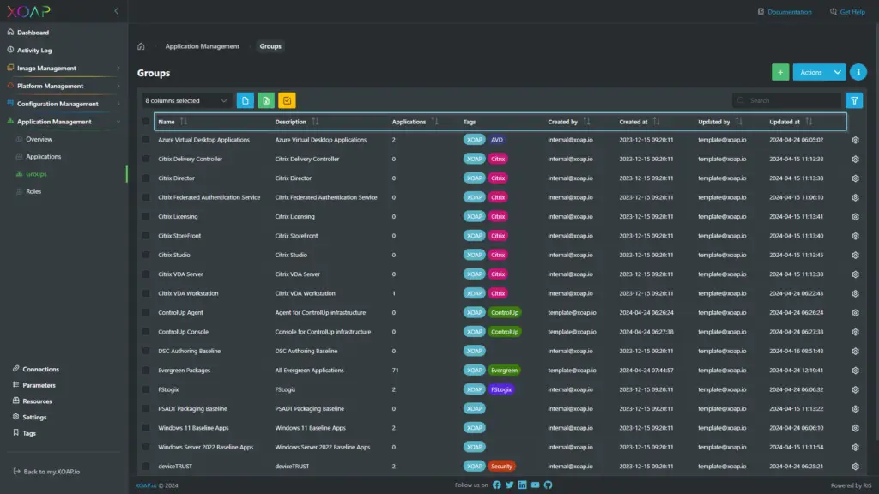Sort by Description column arrows
This screenshot has height=494, width=879.
(x=316, y=122)
